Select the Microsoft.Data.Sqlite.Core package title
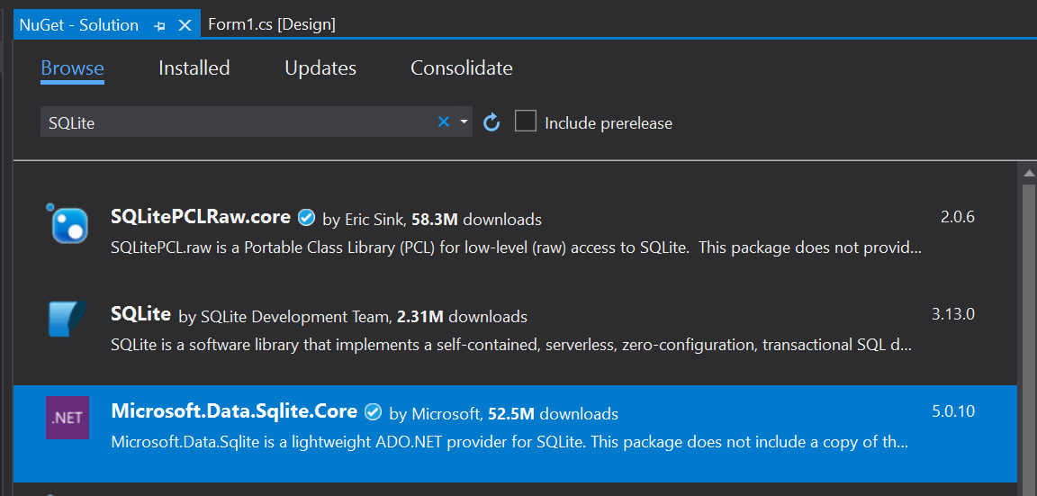This screenshot has height=496, width=1037. point(234,411)
